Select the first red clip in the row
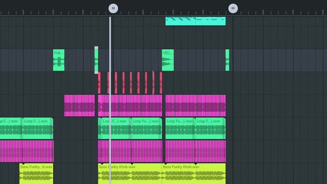The width and height of the screenshot is (327, 184). coord(99,83)
